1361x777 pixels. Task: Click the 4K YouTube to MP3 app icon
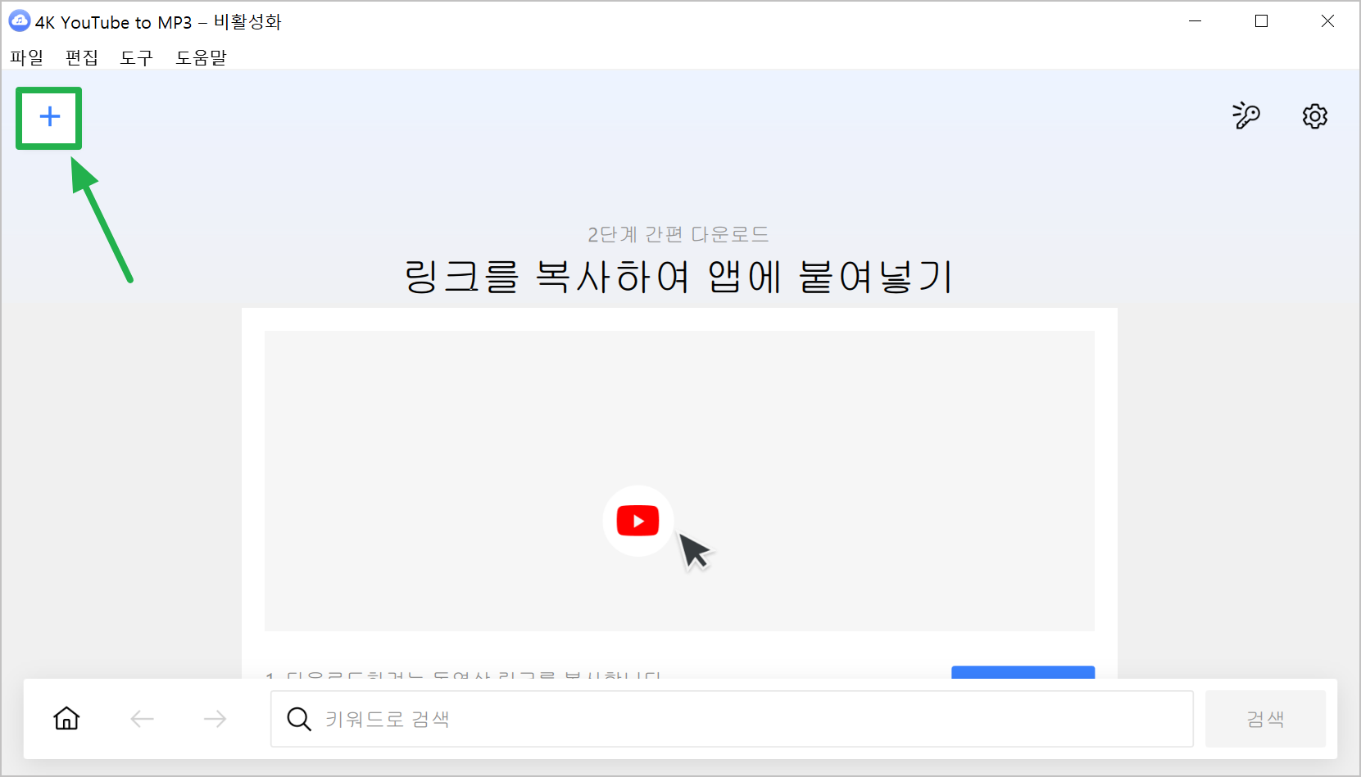click(19, 21)
